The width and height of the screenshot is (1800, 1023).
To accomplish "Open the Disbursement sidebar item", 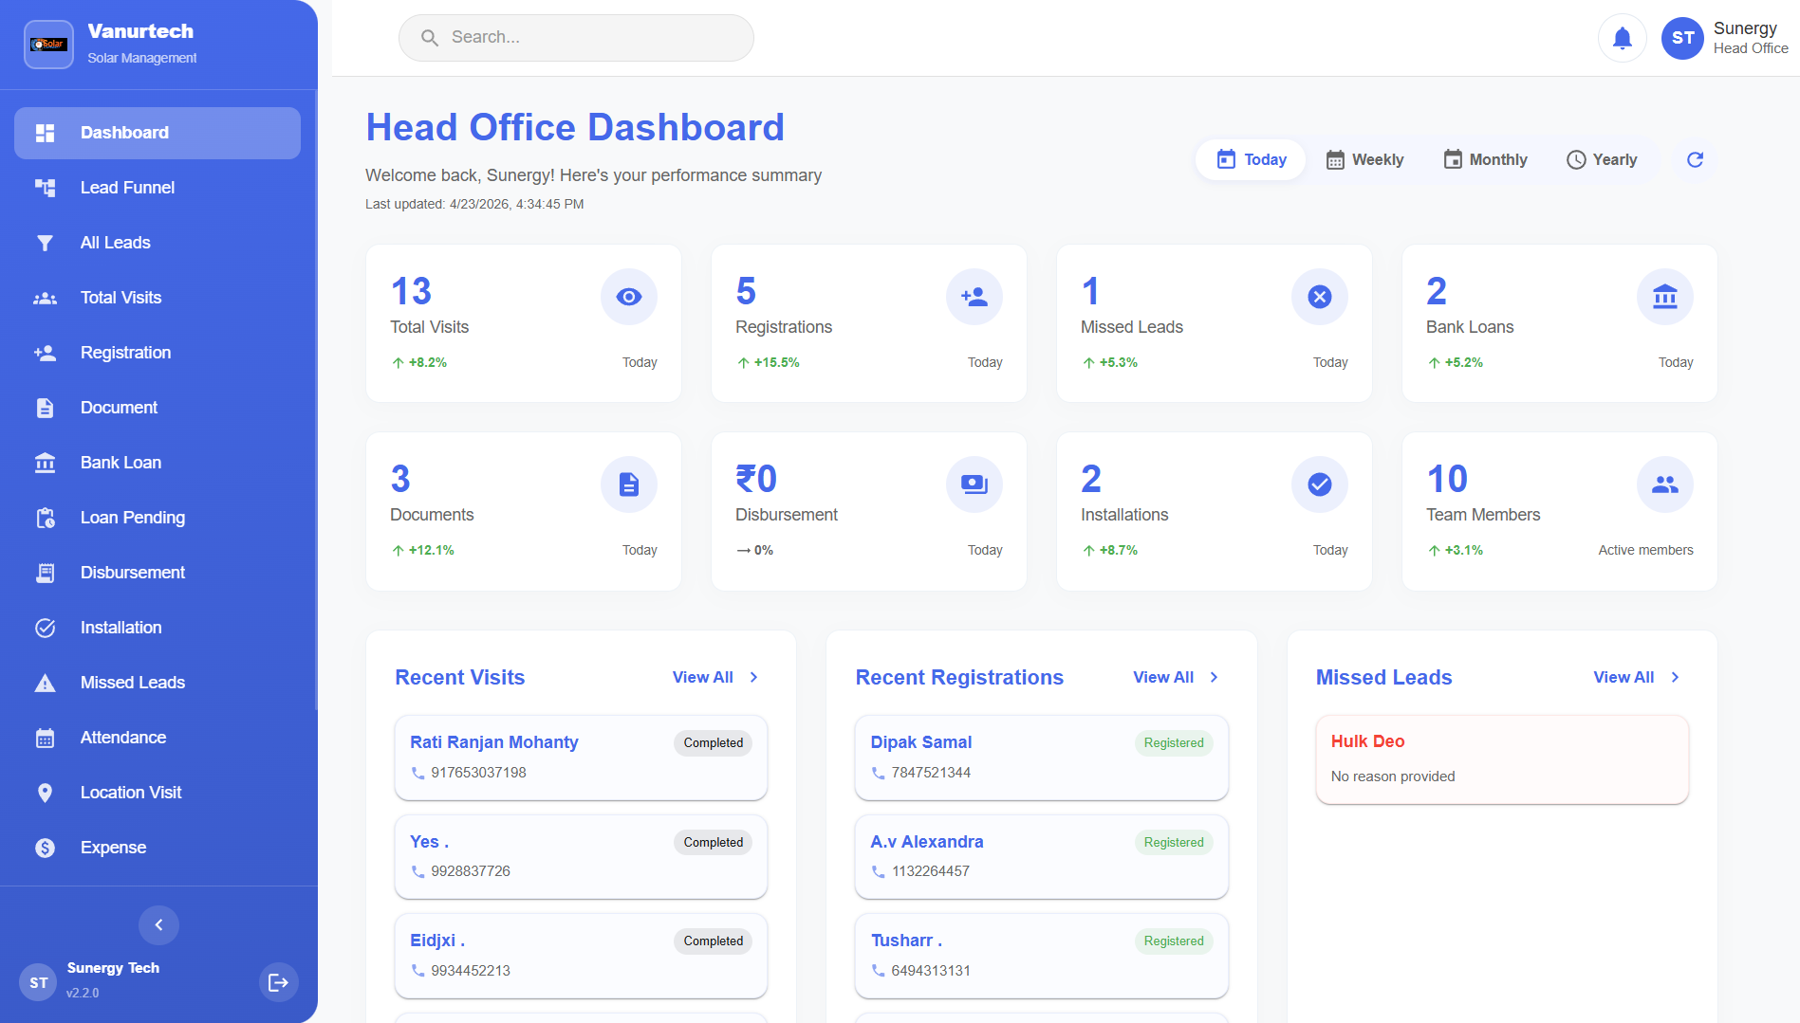I will click(158, 573).
